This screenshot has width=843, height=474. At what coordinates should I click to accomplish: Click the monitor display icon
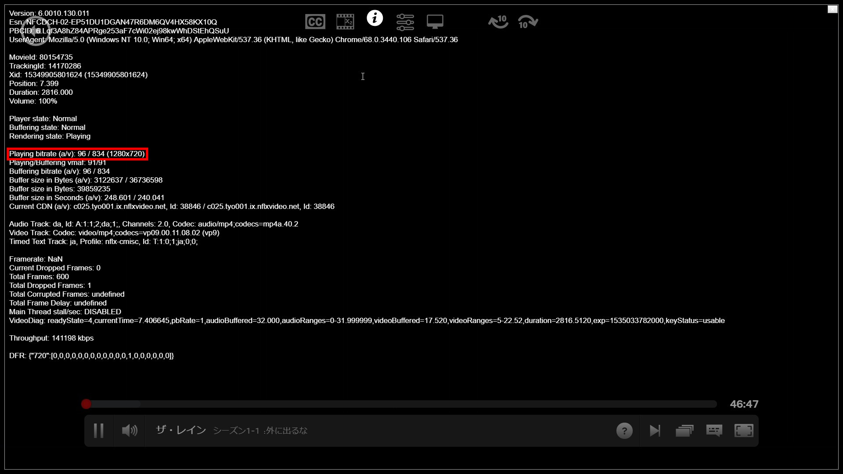(435, 22)
